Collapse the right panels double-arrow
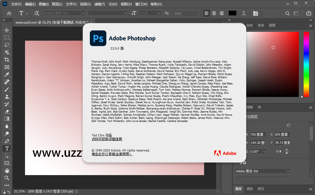 [310, 20]
